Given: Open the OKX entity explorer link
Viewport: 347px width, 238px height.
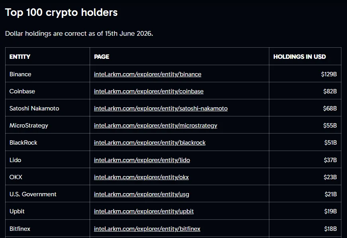Looking at the screenshot, I should [141, 177].
